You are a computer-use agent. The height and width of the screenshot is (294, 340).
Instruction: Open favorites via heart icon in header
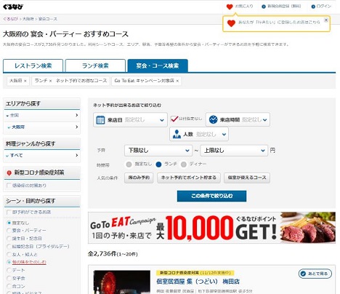tap(230, 7)
